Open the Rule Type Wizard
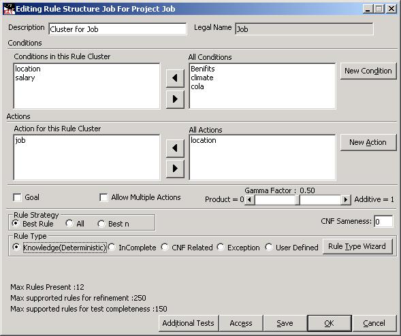This screenshot has height=336, width=401. click(357, 247)
